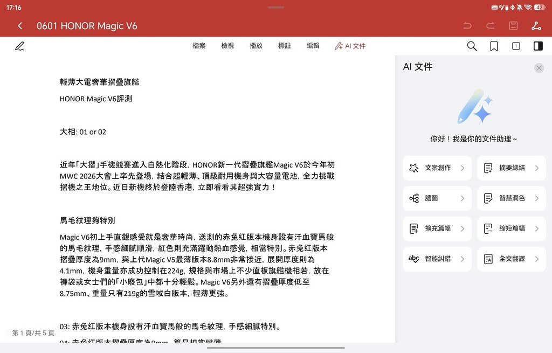Click the subheading 馬毛紋理夠特別
Viewport: 552px width, 353px height.
(x=87, y=220)
